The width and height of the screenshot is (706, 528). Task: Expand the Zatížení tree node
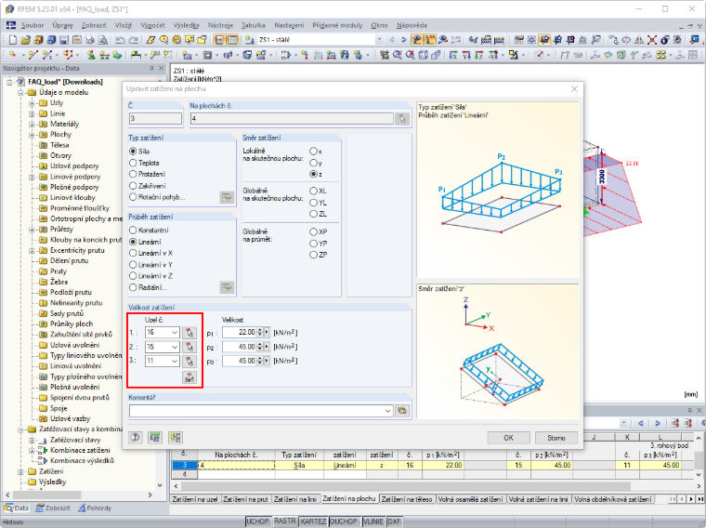20,471
